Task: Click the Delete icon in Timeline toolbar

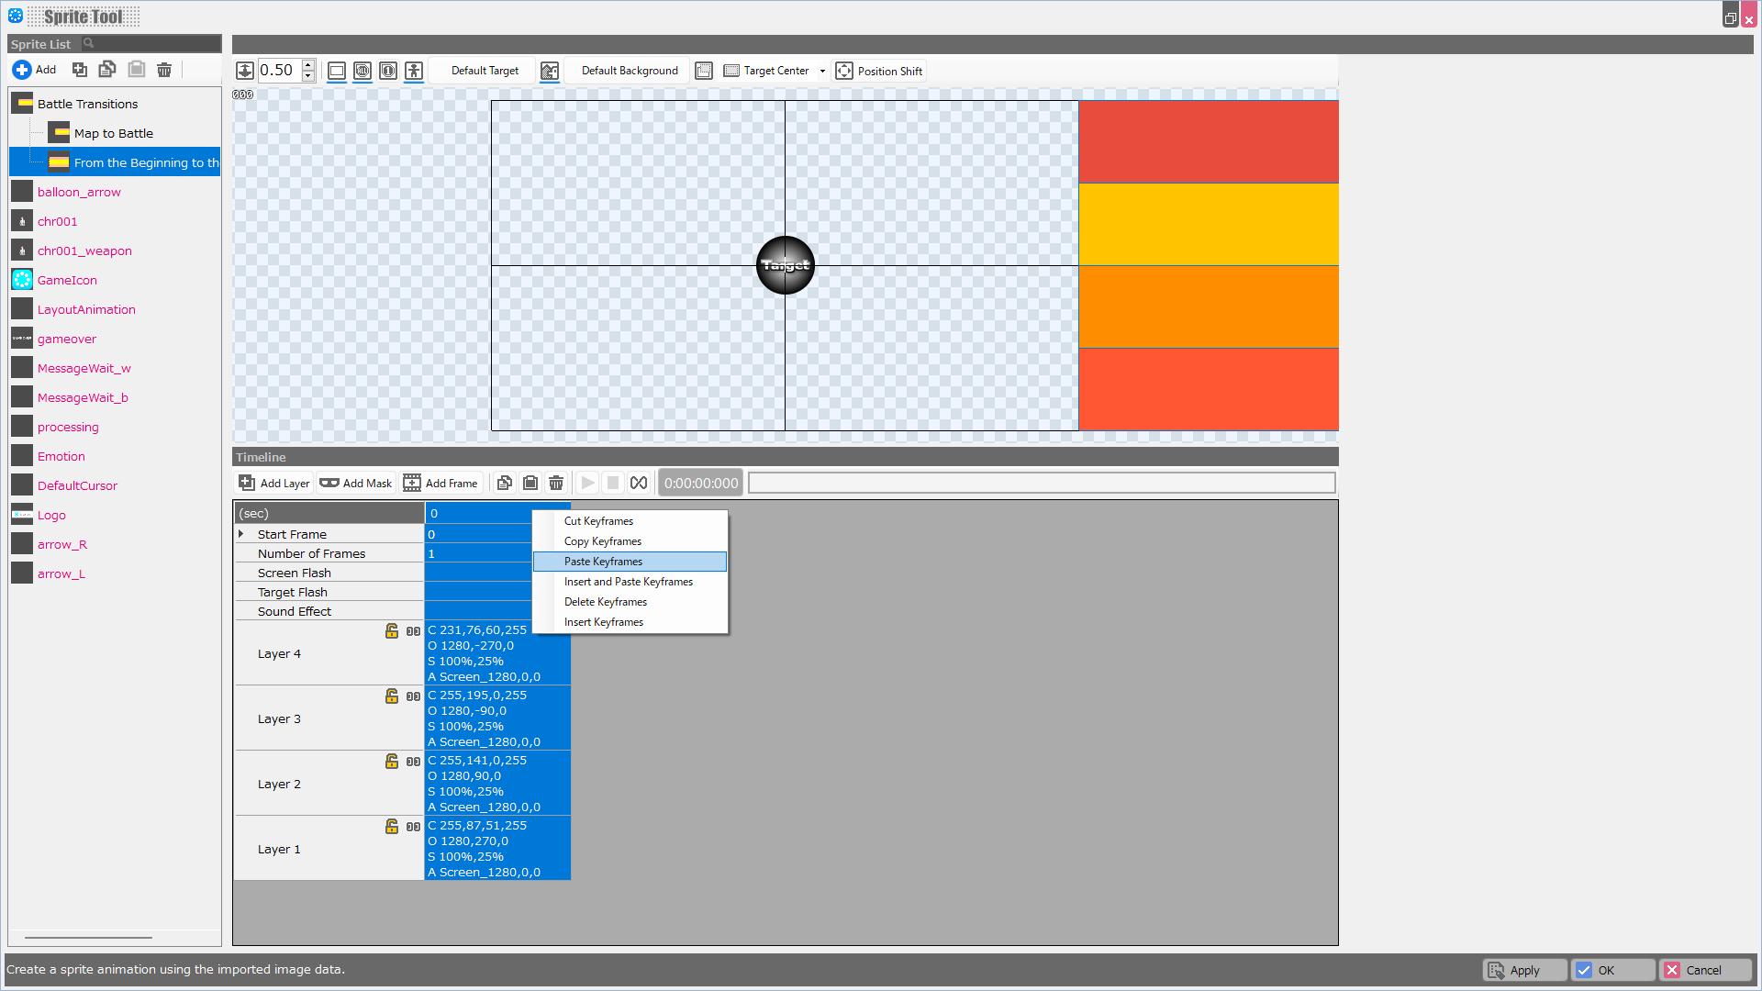Action: click(x=555, y=483)
